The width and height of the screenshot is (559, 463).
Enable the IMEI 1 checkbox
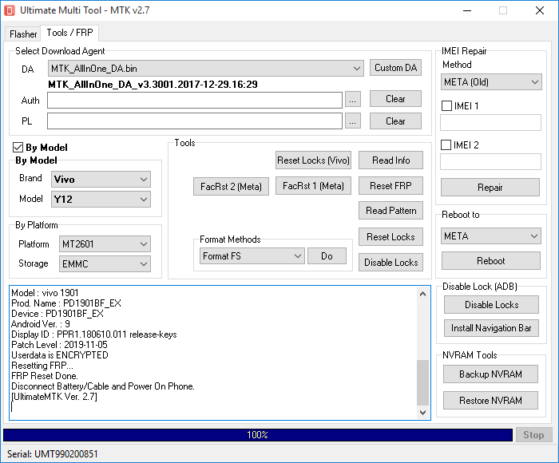pos(446,106)
